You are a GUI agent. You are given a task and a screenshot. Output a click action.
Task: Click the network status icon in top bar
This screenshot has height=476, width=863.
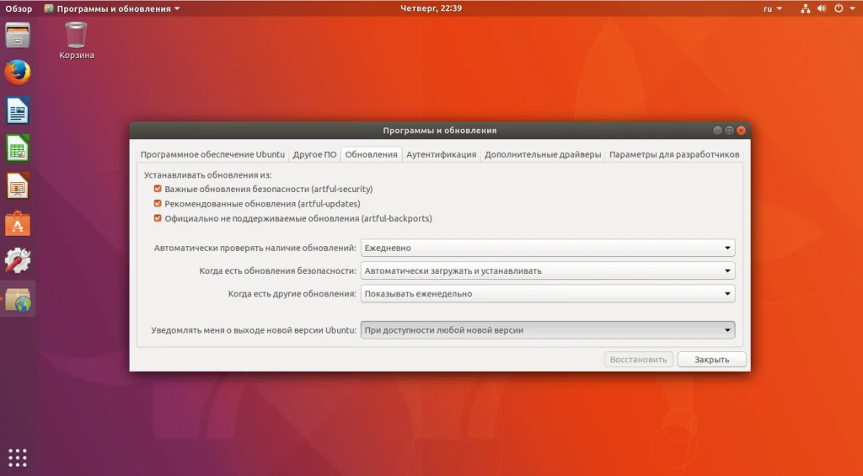pos(805,8)
